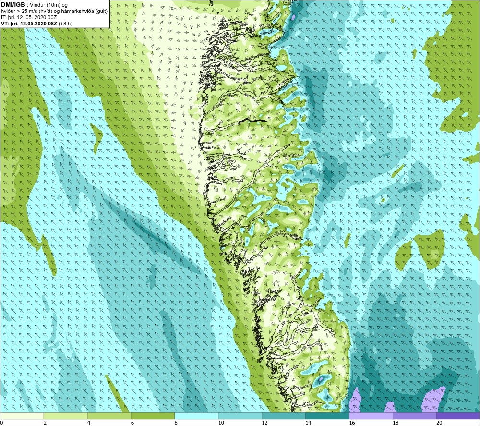This screenshot has height=426, width=480.
Task: Click the "IT: þri. 12. 05. 2020 00Z" line
Action: (29, 17)
